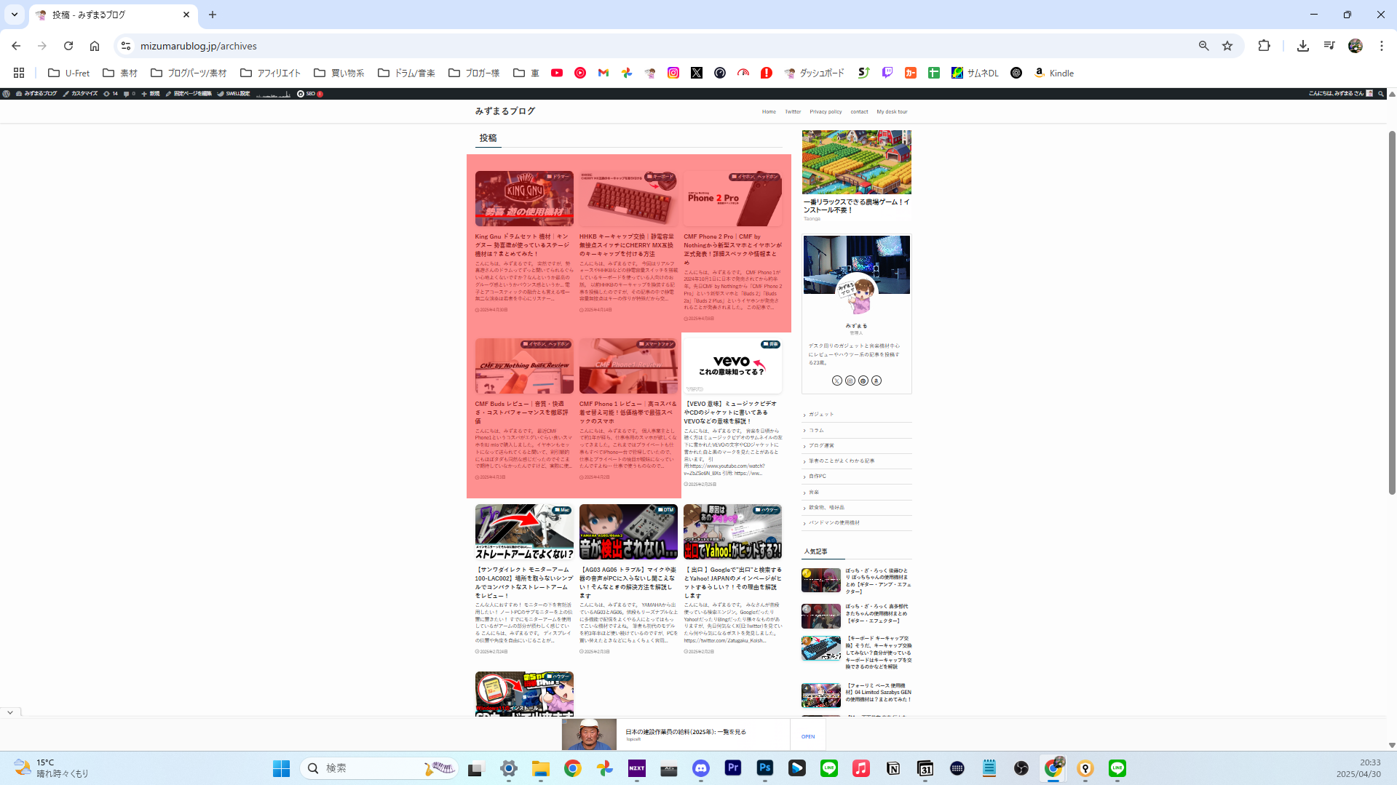Open contact in the site navigation
1397x785 pixels.
click(x=859, y=112)
